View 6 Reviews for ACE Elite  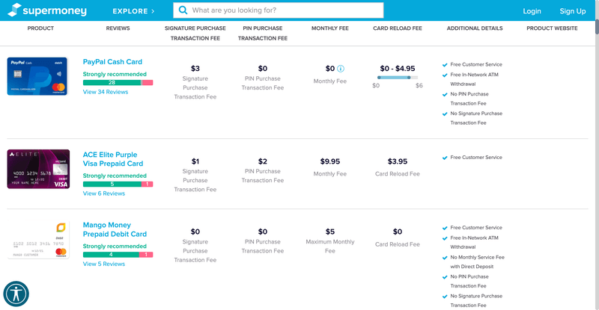(x=103, y=193)
